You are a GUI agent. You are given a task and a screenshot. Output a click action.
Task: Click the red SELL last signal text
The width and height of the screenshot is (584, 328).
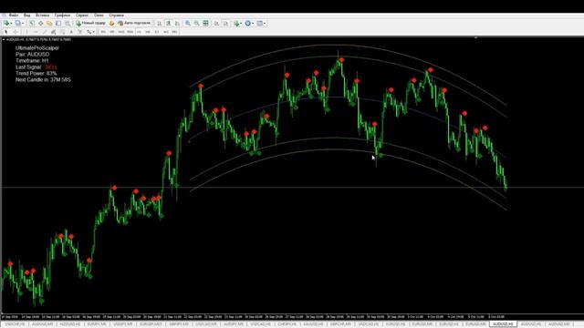coord(51,67)
